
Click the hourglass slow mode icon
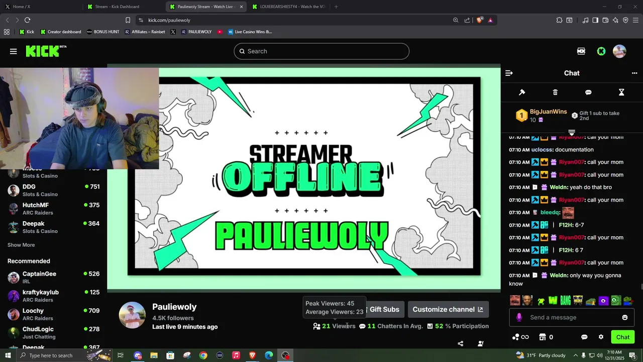click(x=621, y=93)
